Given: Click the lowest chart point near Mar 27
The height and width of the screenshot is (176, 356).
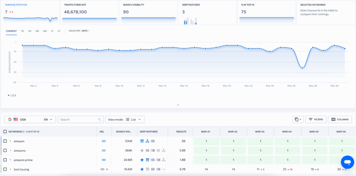Looking at the screenshot, I should click(302, 68).
